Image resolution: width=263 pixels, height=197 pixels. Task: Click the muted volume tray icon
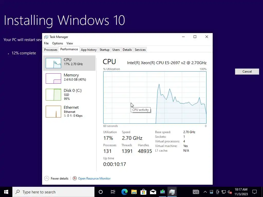230,192
